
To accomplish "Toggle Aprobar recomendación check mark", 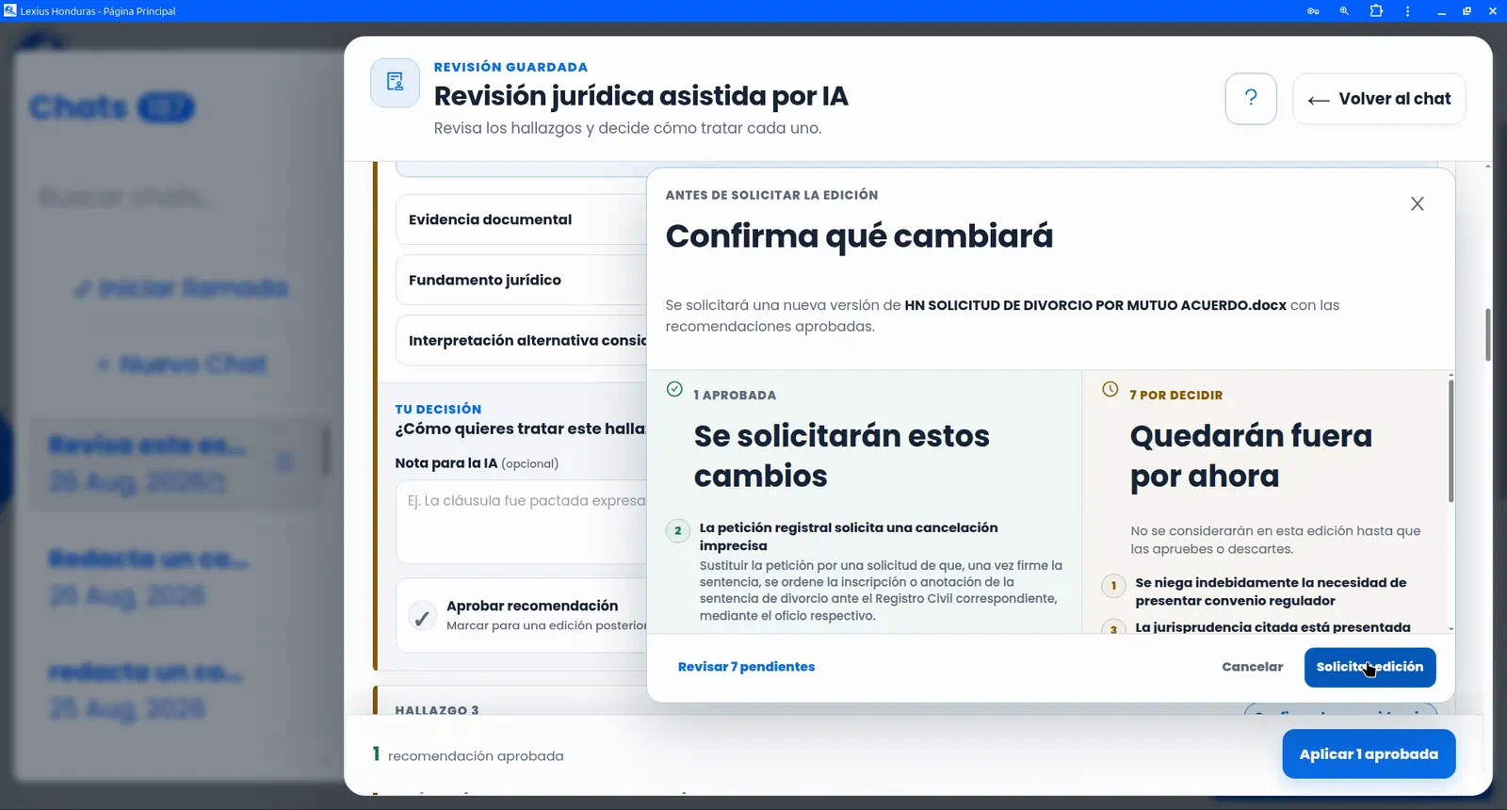I will 422,617.
